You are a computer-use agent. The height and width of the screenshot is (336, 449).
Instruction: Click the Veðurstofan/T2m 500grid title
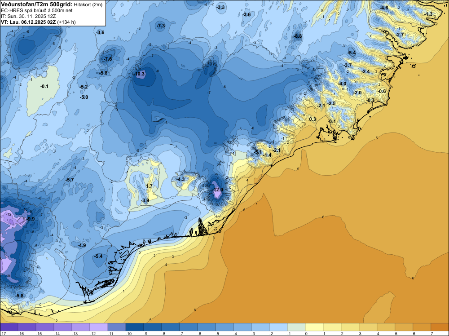click(37, 4)
